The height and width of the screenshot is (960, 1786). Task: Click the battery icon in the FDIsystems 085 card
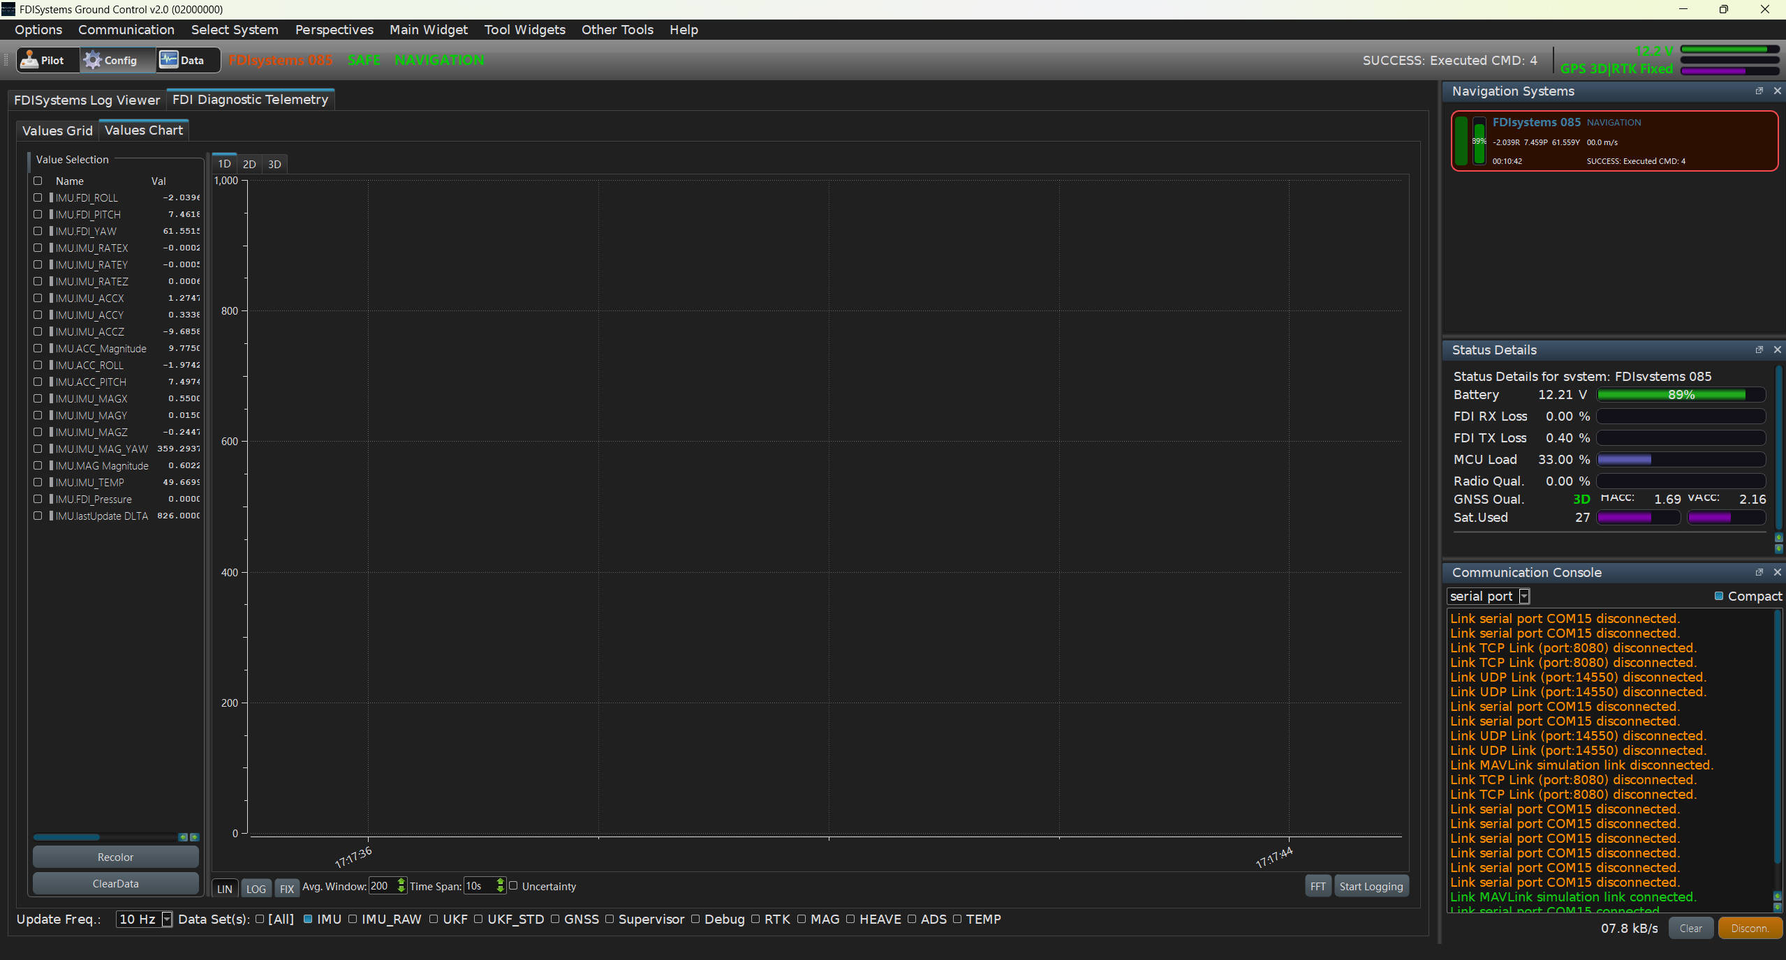[1479, 141]
